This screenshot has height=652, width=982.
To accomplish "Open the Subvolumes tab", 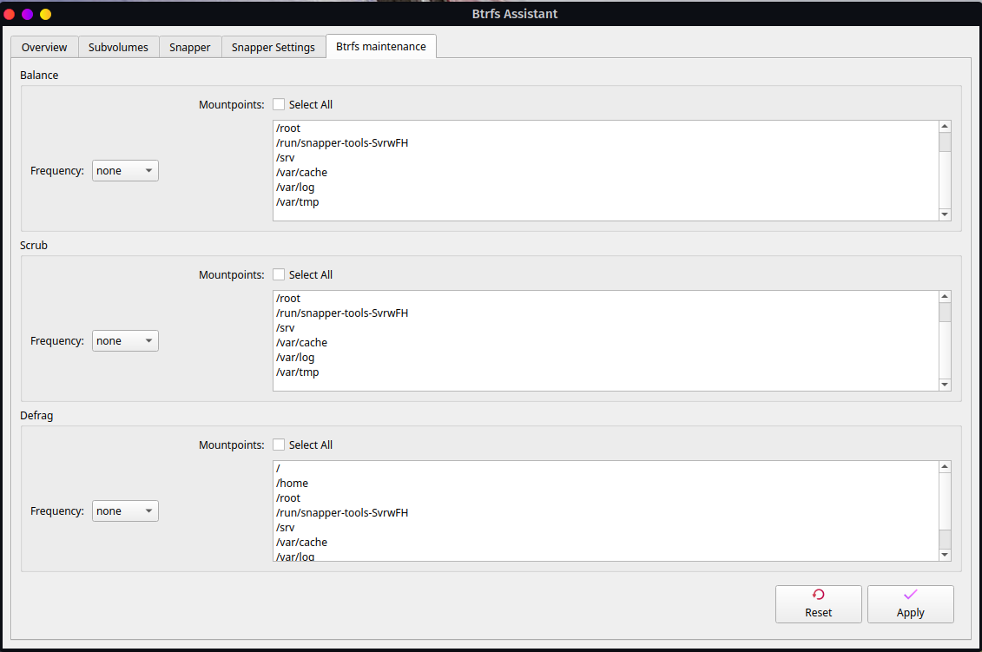I will point(118,47).
